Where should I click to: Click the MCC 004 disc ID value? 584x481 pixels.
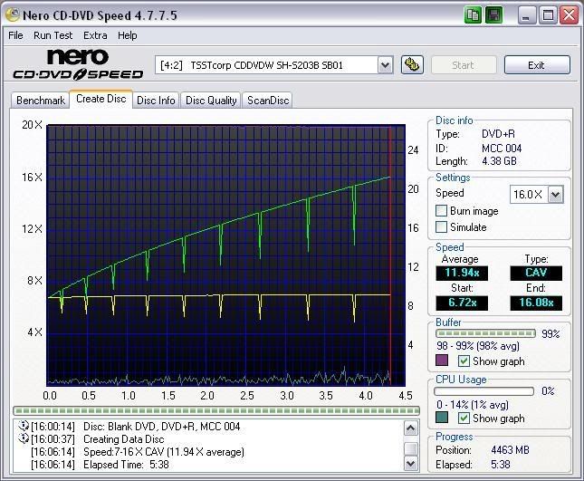pyautogui.click(x=502, y=149)
